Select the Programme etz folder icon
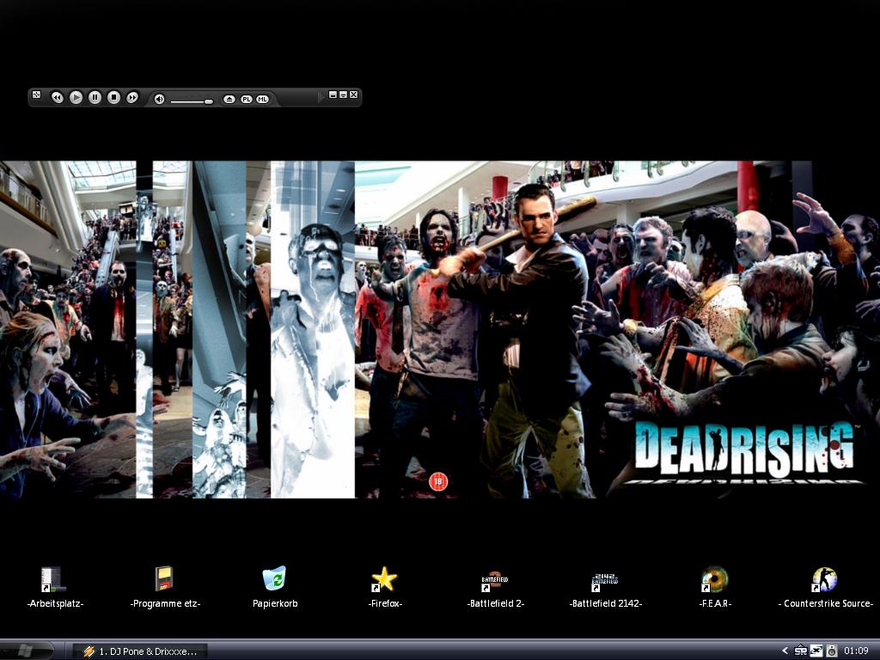This screenshot has width=880, height=660. [164, 578]
